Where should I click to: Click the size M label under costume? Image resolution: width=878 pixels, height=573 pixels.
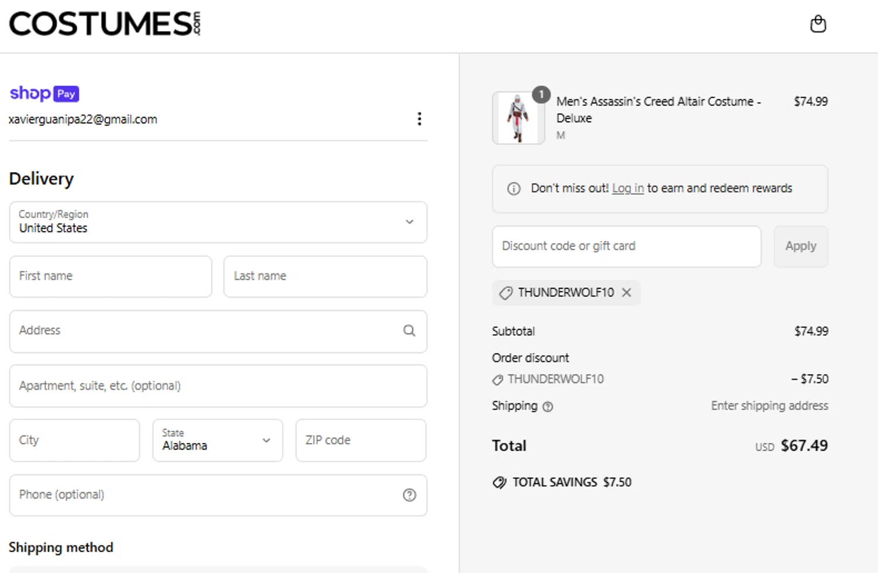click(561, 136)
